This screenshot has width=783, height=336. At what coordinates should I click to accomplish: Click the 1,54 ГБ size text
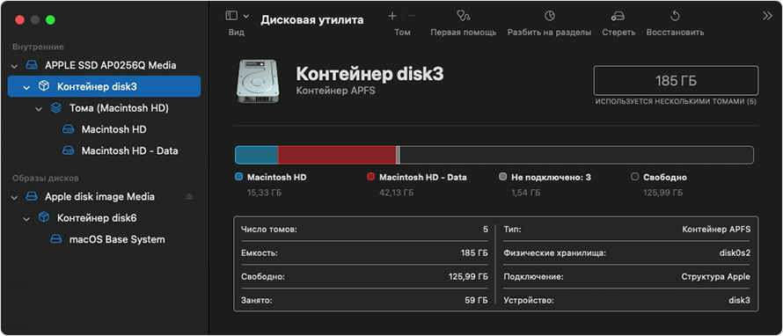click(526, 193)
